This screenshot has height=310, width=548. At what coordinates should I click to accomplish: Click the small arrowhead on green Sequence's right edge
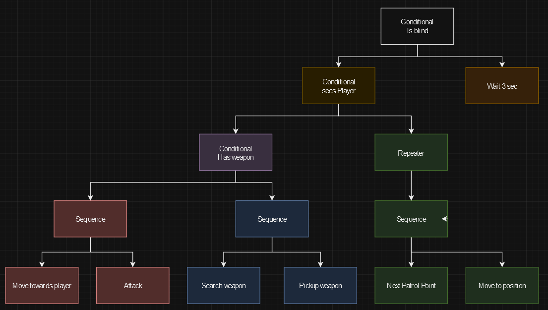click(x=444, y=219)
